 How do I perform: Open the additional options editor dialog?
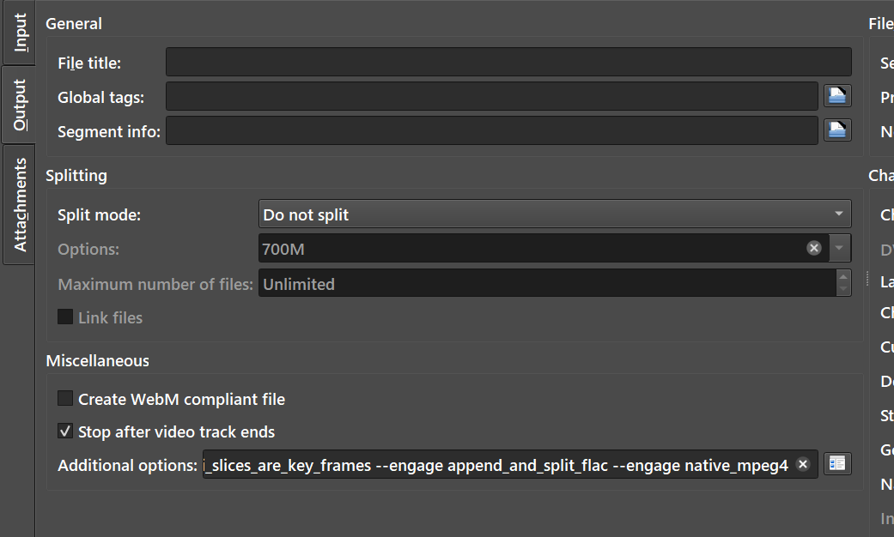[836, 464]
